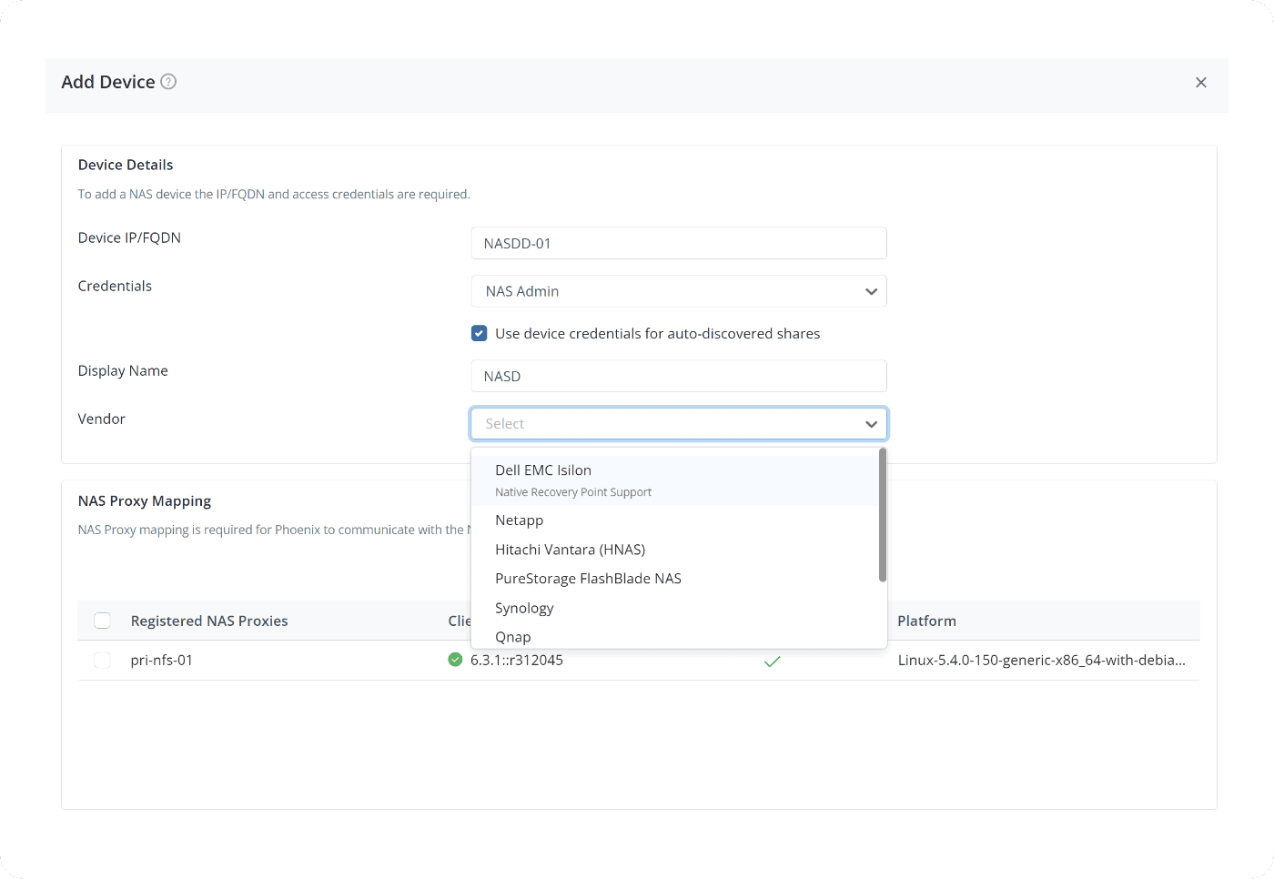Pick Qnap in the vendor dropdown
Screen dimensions: 1274x879
[x=513, y=637]
